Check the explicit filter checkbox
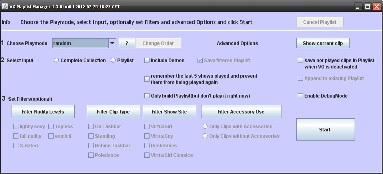The image size is (383, 174). pos(51,136)
